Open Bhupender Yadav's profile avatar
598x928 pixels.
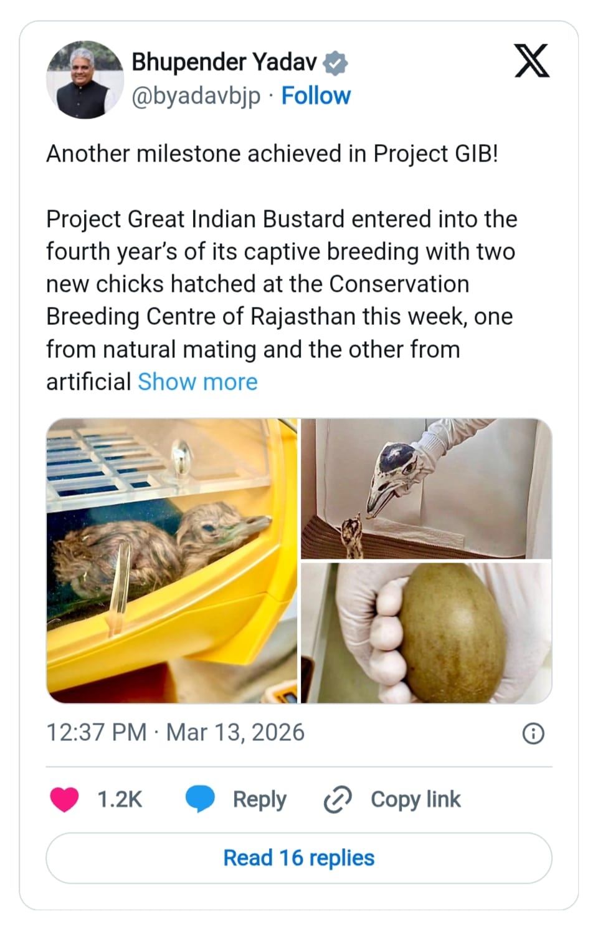click(85, 79)
